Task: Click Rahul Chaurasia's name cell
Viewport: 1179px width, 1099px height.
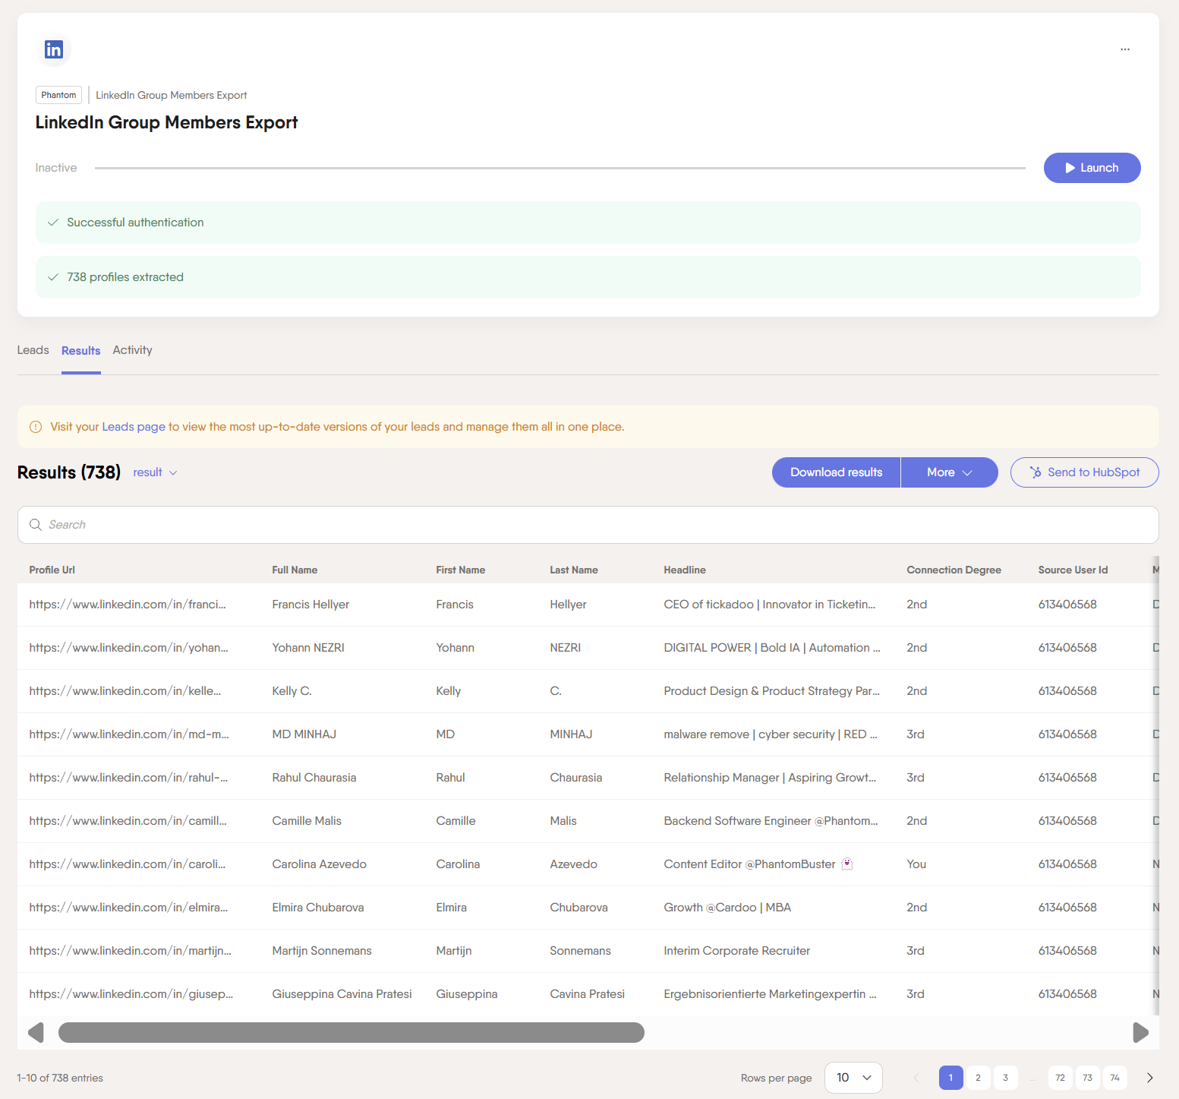Action: coord(314,778)
